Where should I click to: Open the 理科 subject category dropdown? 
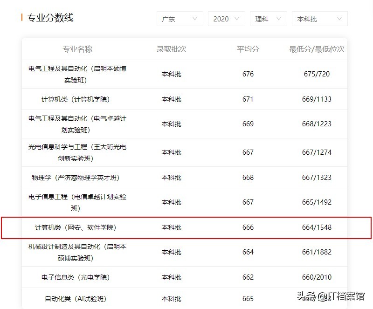(x=268, y=19)
